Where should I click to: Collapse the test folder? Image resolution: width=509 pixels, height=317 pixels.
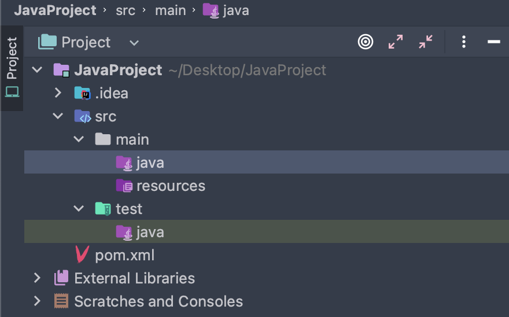[x=79, y=209]
